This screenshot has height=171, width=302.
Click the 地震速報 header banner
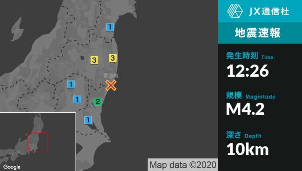(260, 33)
